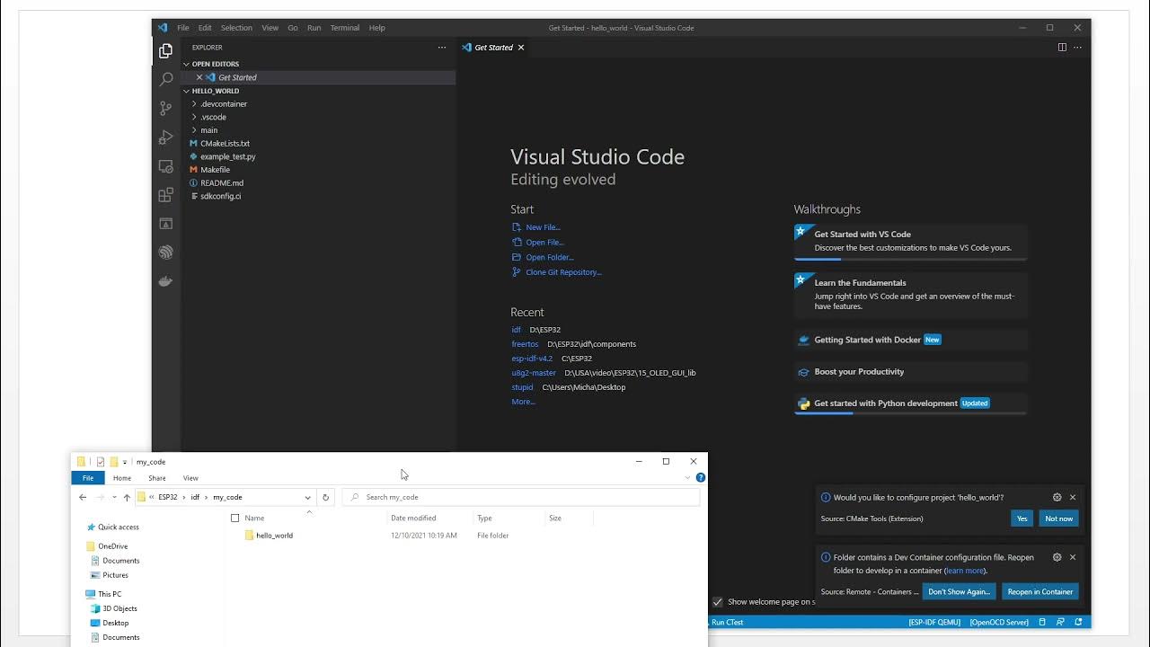This screenshot has height=647, width=1150.
Task: Expand the main folder
Action: click(x=194, y=130)
